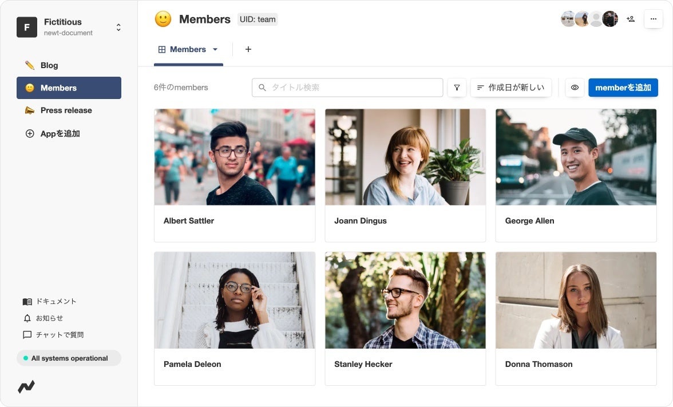Click the smiley emoji beside Members title
673x407 pixels.
163,19
